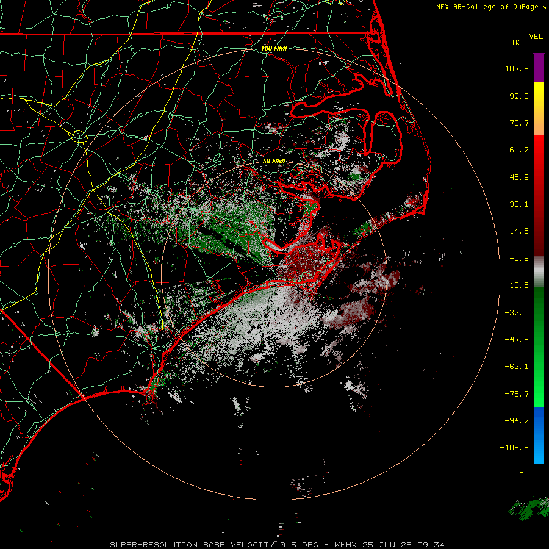Click the 76.7 velocity scale value
Image resolution: width=549 pixels, height=549 pixels.
click(x=519, y=123)
